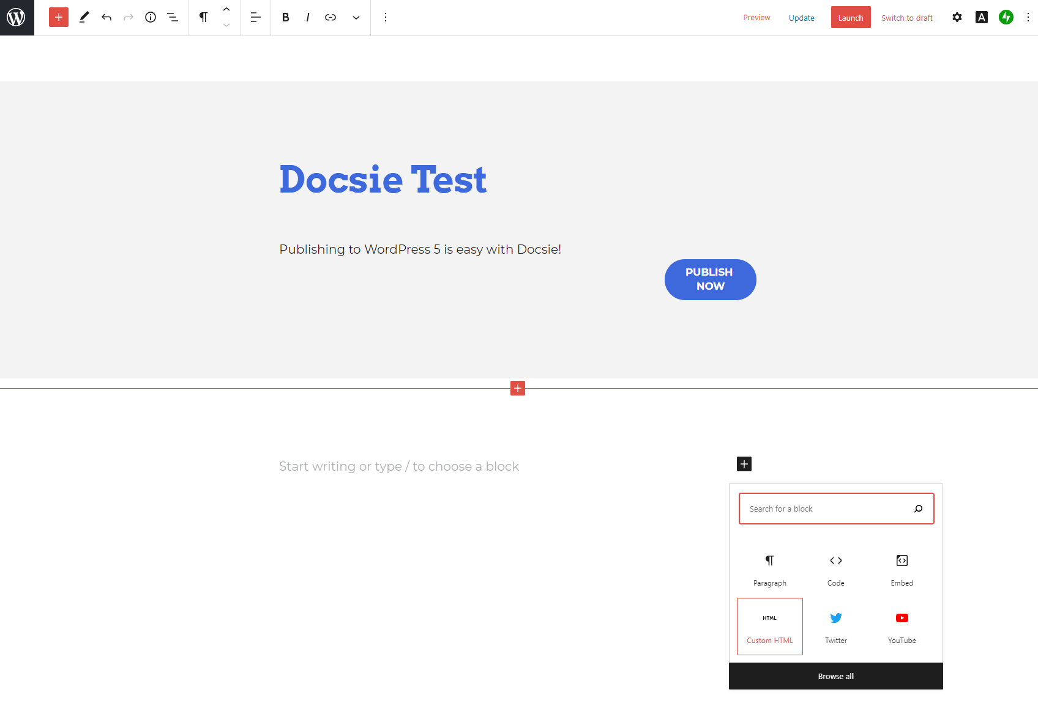This screenshot has height=706, width=1038.
Task: Insert a YouTube embed block
Action: click(x=902, y=627)
